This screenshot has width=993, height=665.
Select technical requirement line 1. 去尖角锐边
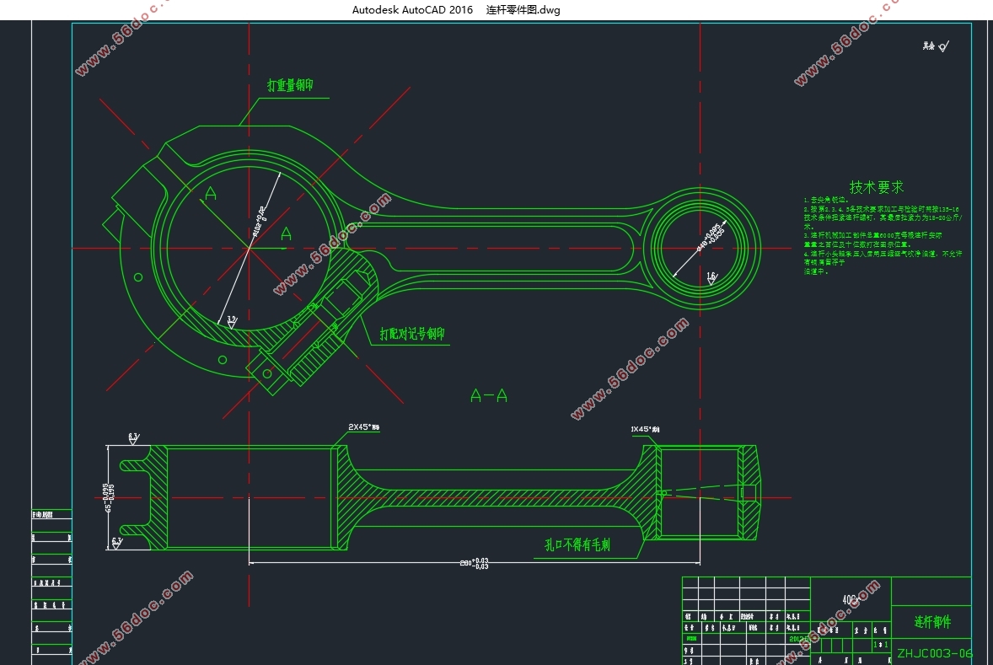(826, 200)
